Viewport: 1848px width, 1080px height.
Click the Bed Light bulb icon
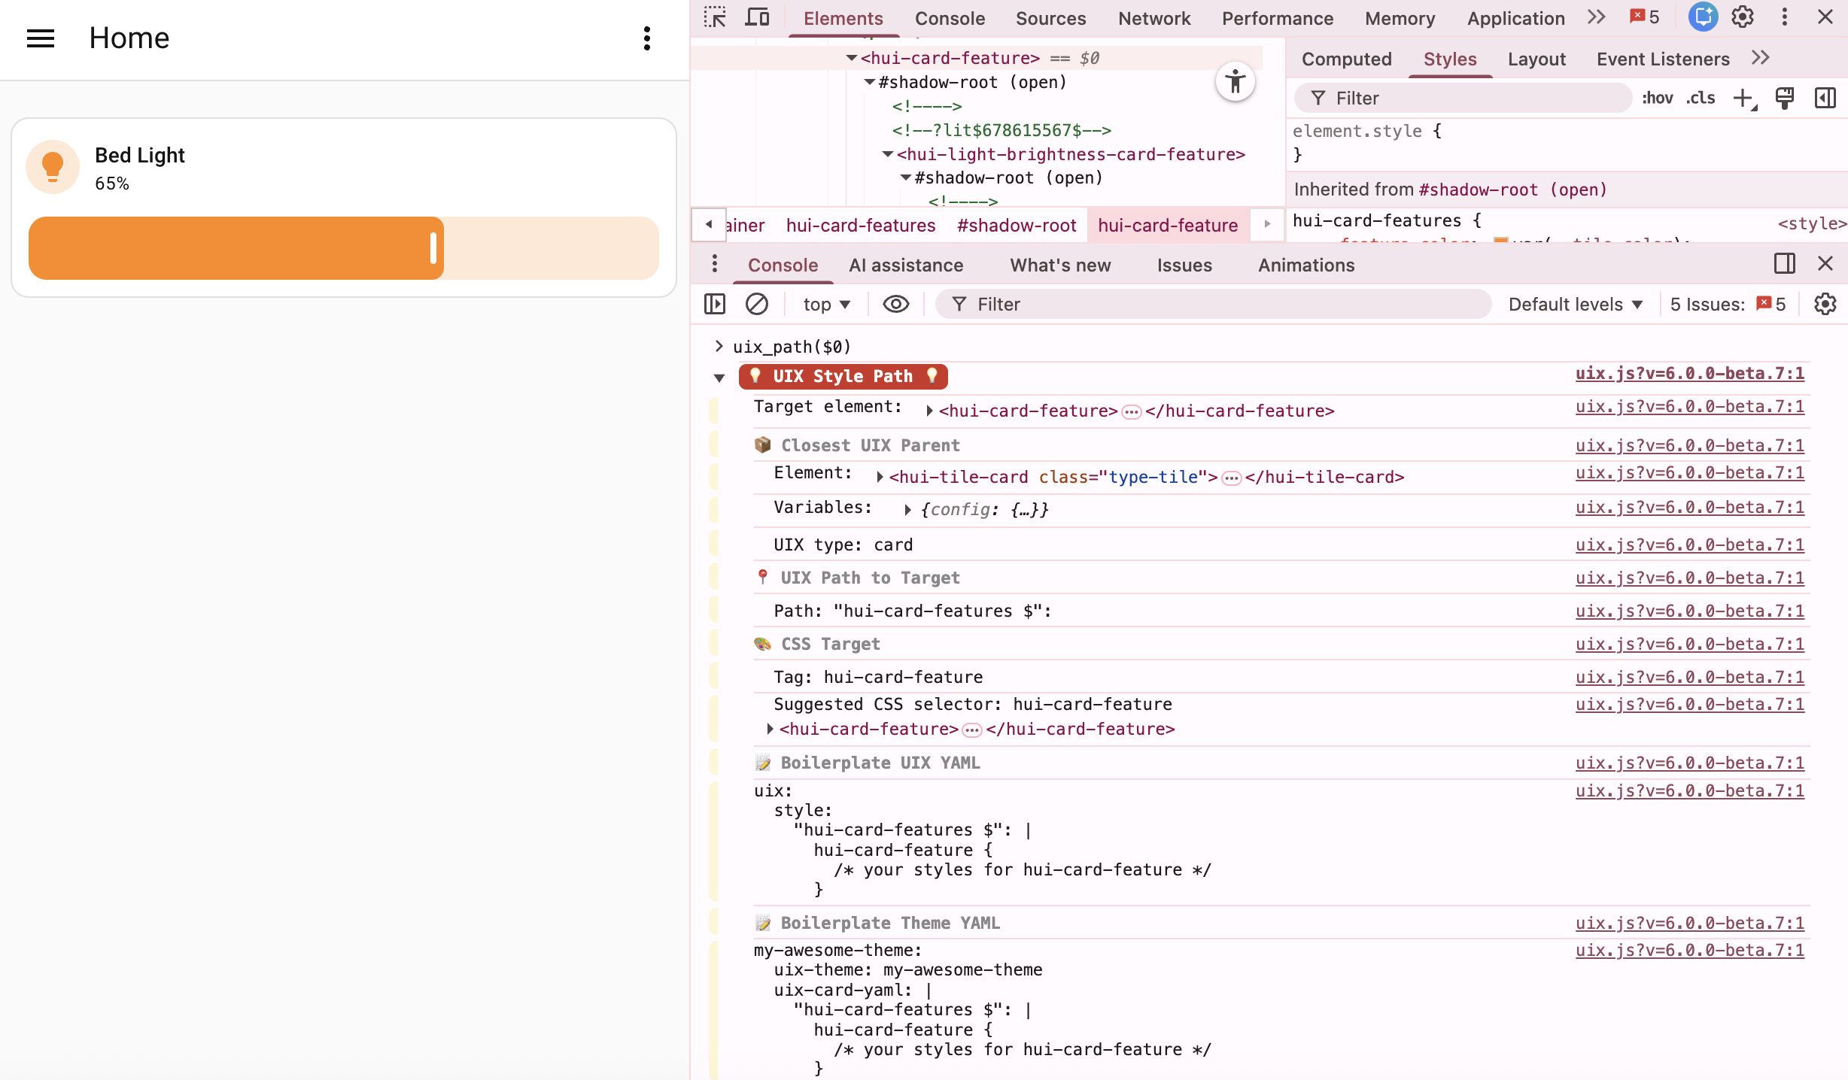(53, 167)
